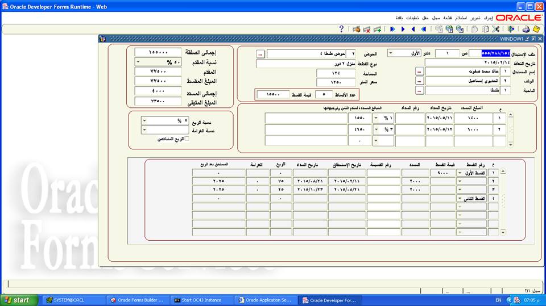
Task: Go to the previous record arrow
Action: [x=413, y=29]
